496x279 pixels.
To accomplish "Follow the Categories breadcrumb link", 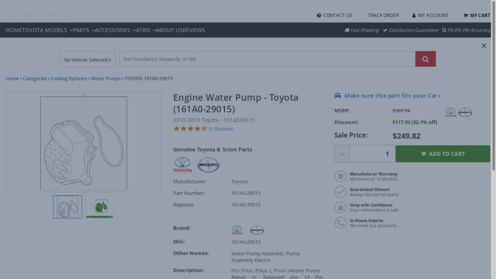I will tap(35, 79).
